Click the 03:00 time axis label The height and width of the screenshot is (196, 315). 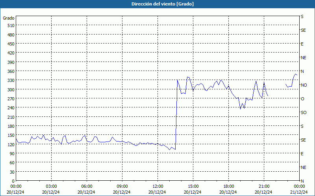tap(51, 187)
